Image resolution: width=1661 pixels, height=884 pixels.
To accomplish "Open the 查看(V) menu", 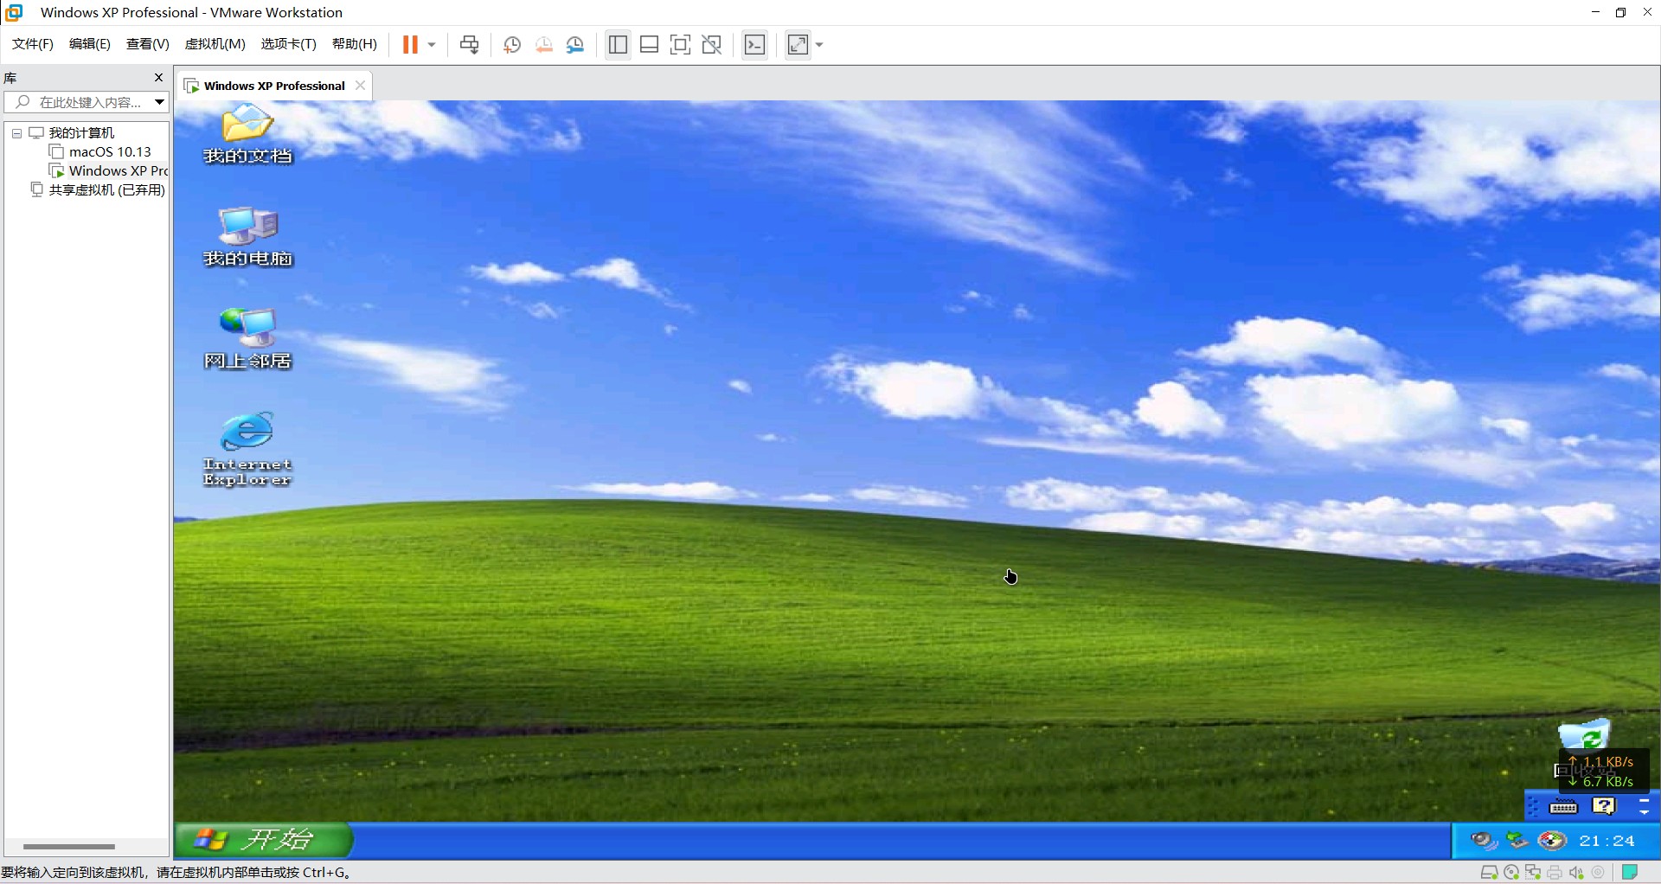I will [x=148, y=44].
